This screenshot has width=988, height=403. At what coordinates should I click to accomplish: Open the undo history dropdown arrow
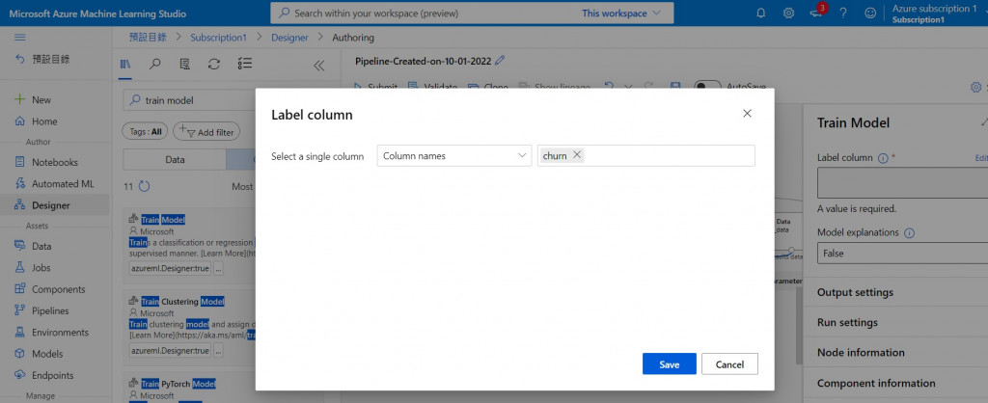click(x=628, y=86)
